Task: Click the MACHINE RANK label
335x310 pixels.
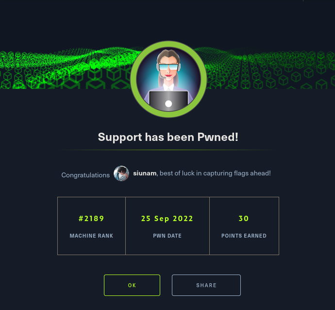Action: pyautogui.click(x=91, y=236)
